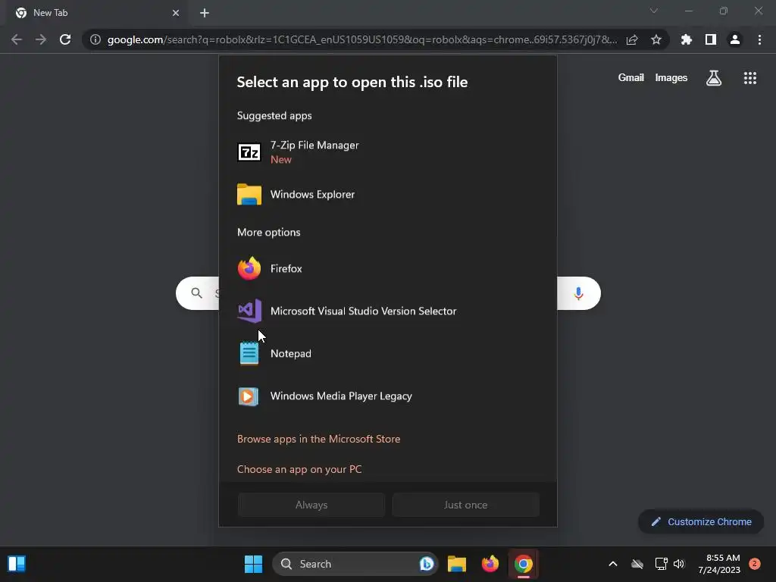The image size is (776, 582).
Task: Close the New Tab tab
Action: (176, 13)
